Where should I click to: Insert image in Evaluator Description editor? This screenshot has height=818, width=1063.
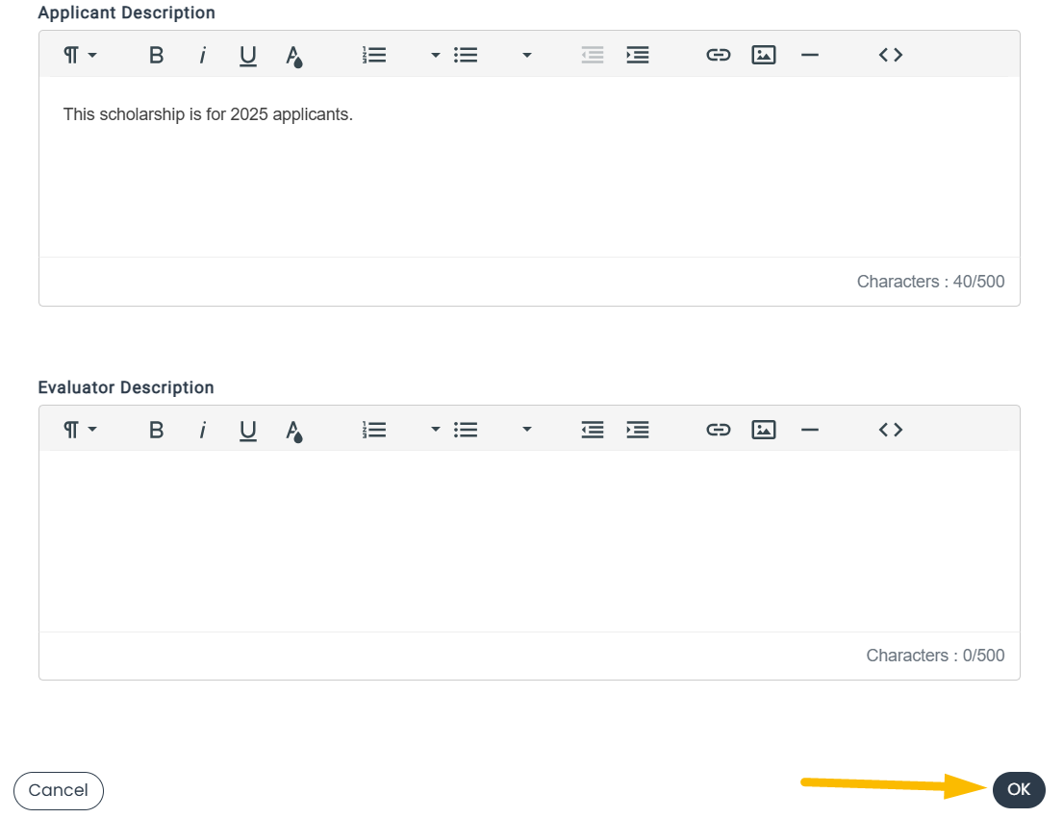click(x=764, y=430)
